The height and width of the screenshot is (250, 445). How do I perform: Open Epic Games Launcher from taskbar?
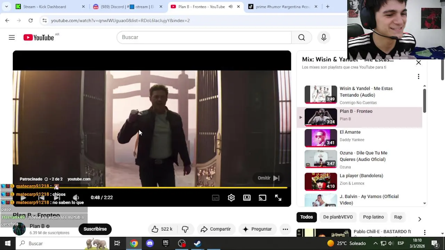(166, 243)
